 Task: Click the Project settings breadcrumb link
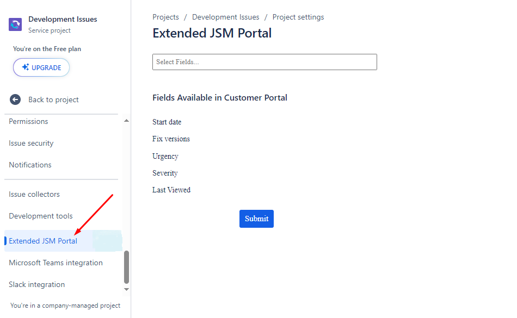coord(298,17)
